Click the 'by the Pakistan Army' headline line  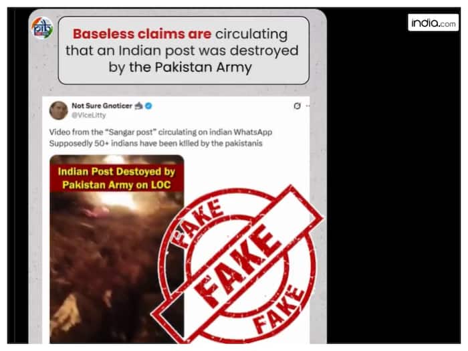click(181, 68)
